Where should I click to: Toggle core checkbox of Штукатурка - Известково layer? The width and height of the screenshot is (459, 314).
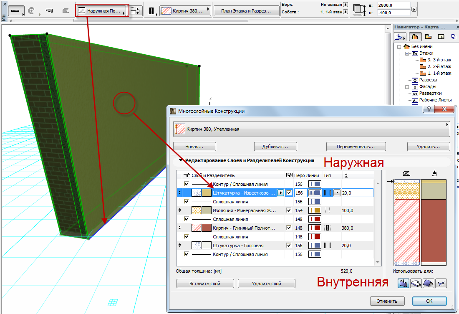point(289,193)
